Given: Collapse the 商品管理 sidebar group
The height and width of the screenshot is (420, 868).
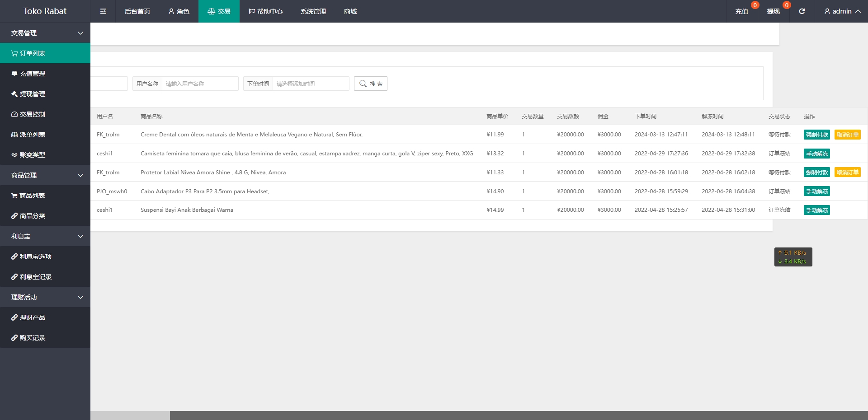Looking at the screenshot, I should pyautogui.click(x=45, y=175).
